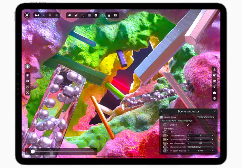Viewport: 242px width, 168px height.
Task: Click the sparkle icon in right toolbar
Action: [x=214, y=87]
